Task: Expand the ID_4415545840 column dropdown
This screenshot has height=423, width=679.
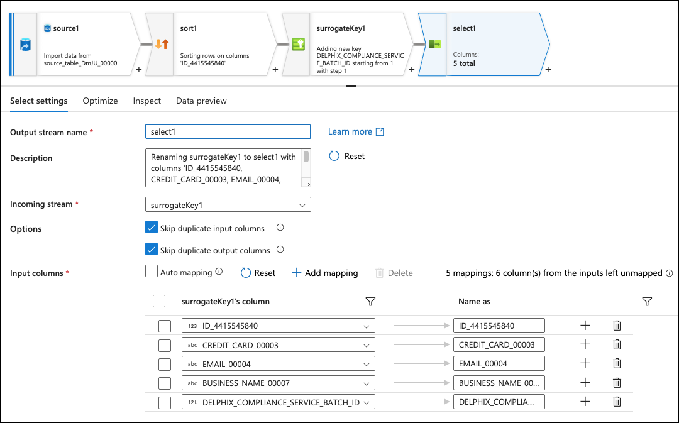Action: [366, 326]
